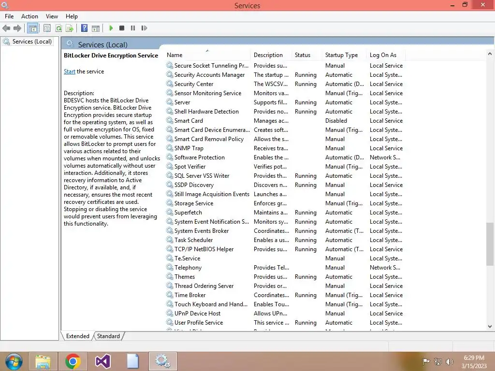Click the Forward arrow toolbar icon
The height and width of the screenshot is (371, 495).
[17, 29]
